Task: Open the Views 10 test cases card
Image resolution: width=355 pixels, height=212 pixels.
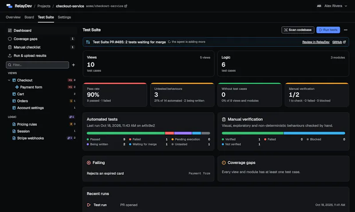Action: (149, 63)
